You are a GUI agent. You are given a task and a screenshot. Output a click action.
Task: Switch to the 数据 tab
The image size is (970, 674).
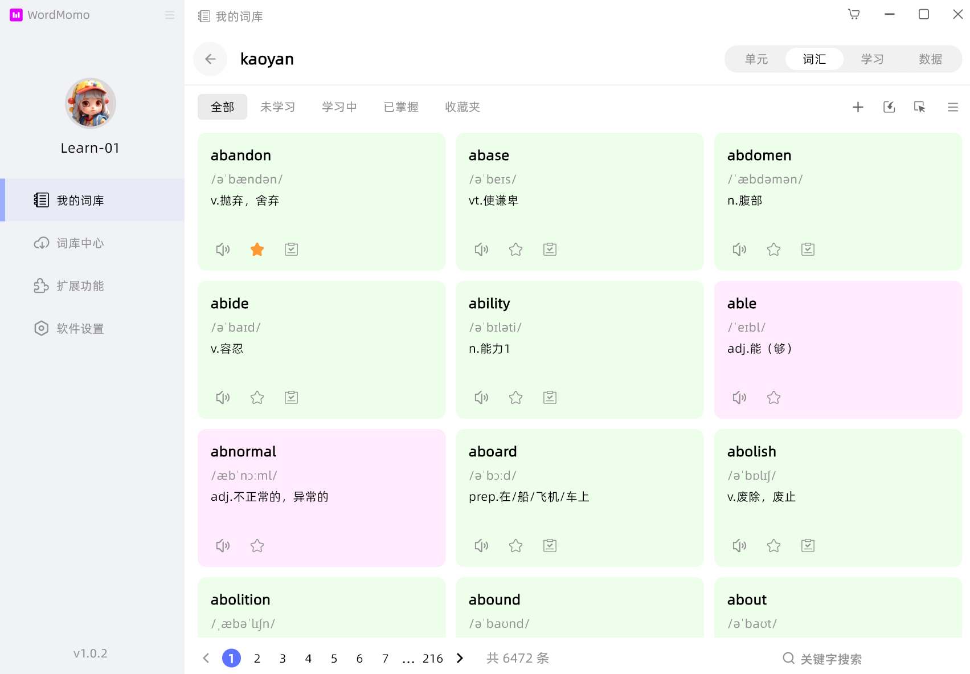coord(931,59)
